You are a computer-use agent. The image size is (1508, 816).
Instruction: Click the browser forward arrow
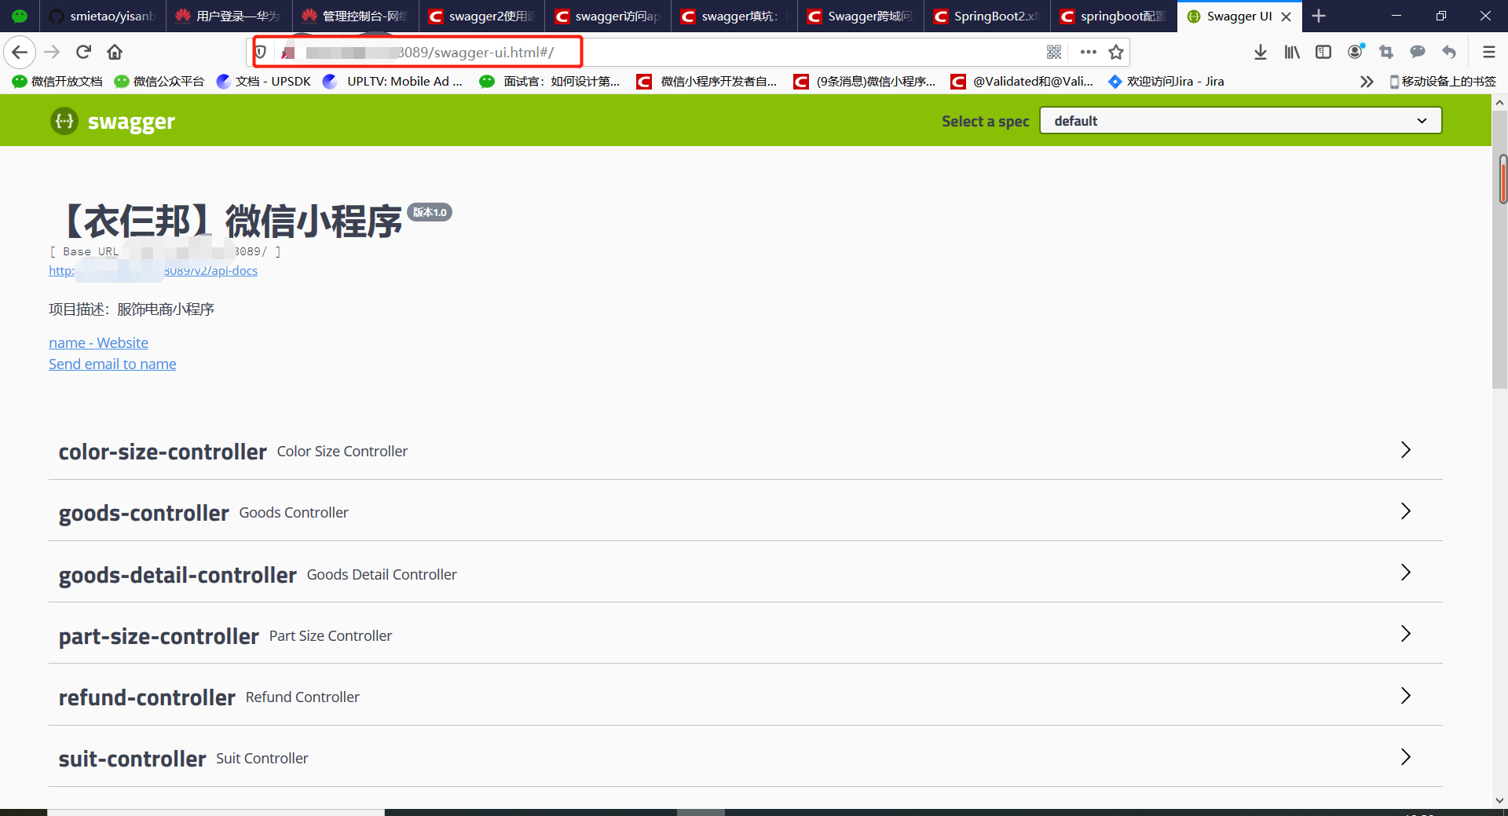pos(52,52)
